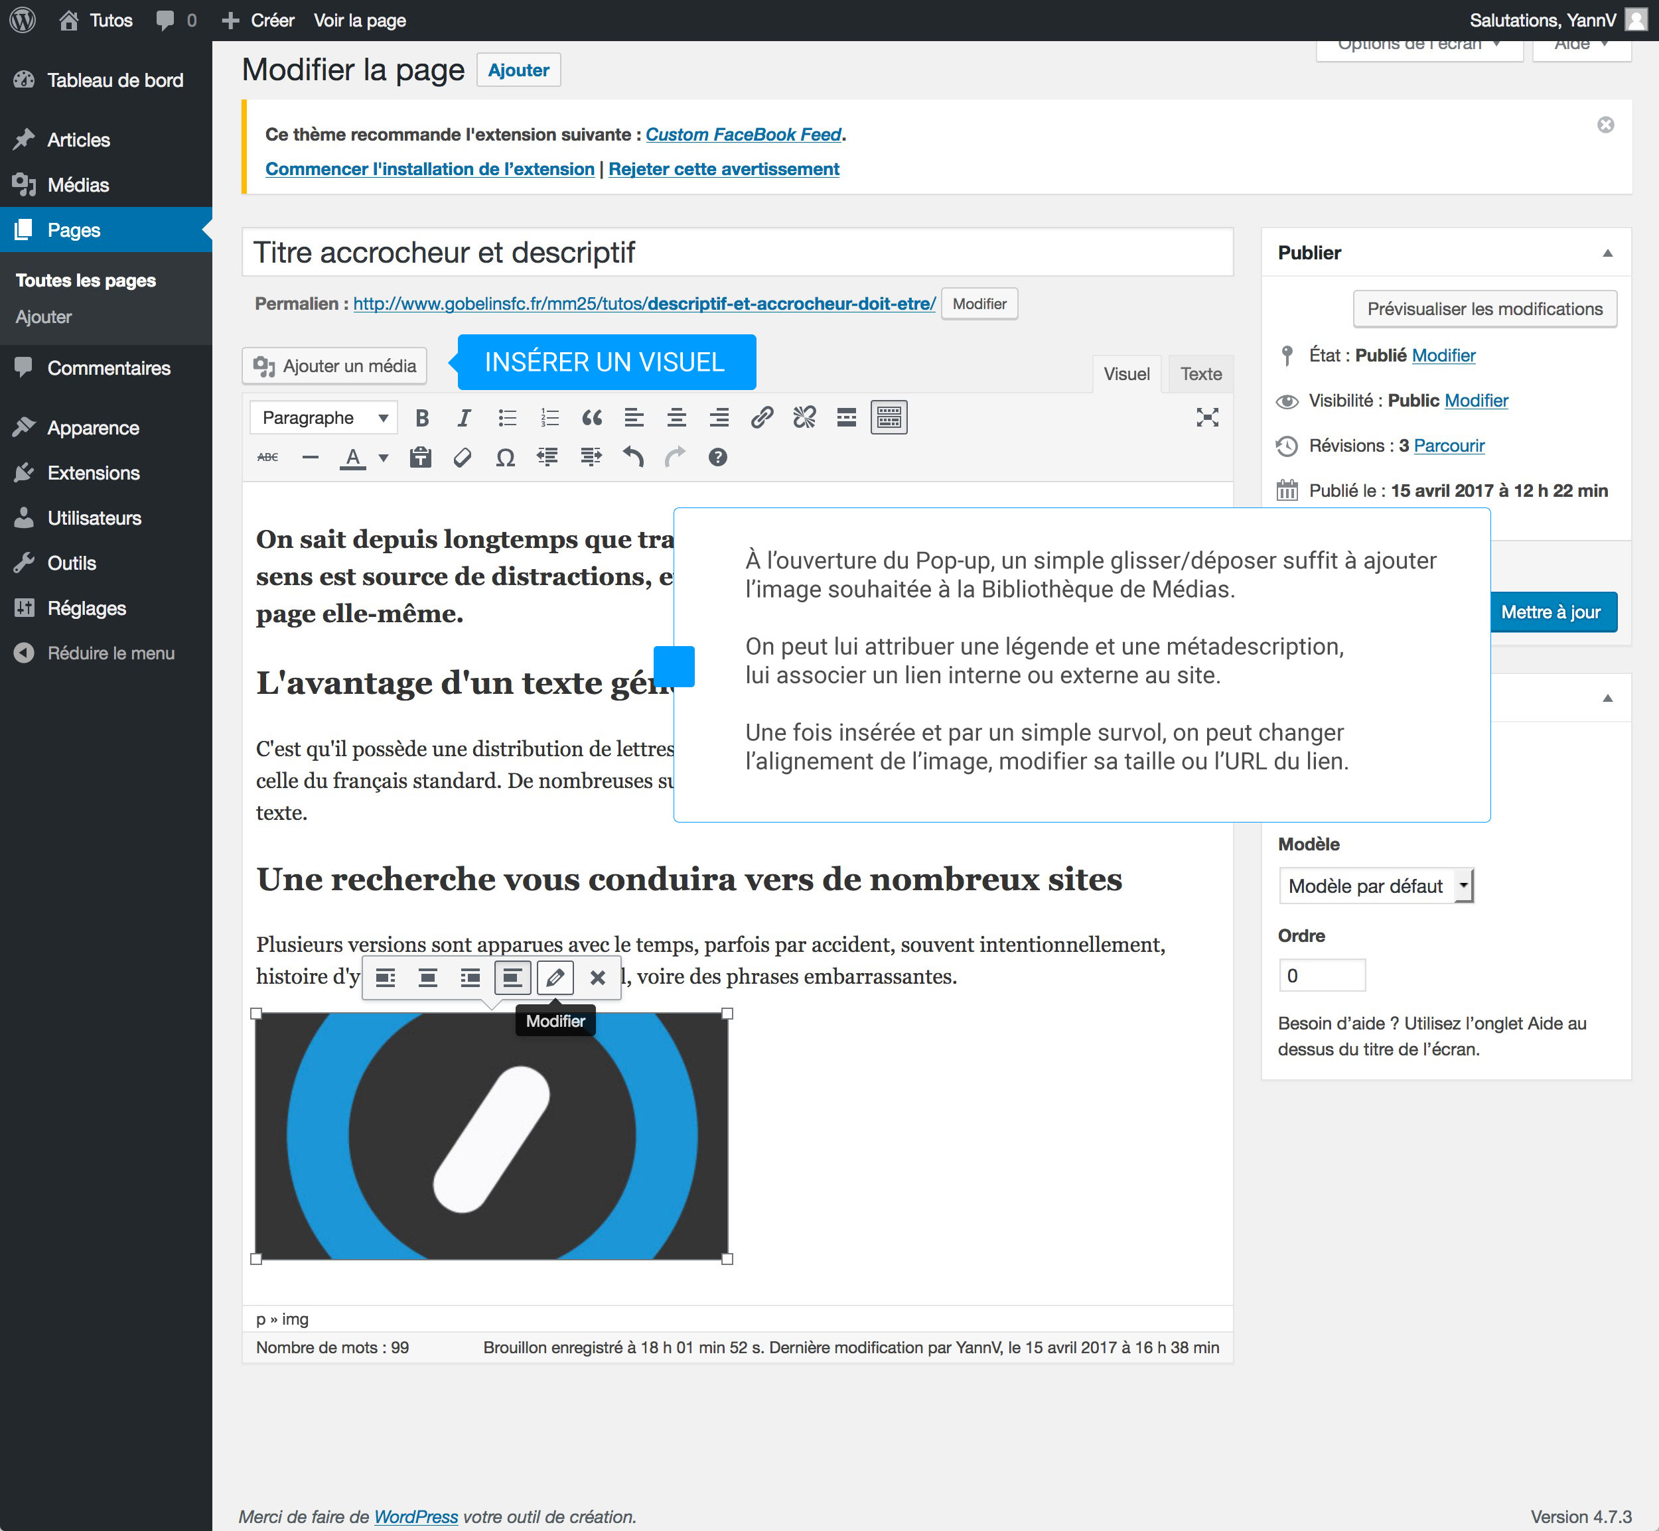
Task: Align text right in toolbar
Action: click(719, 417)
